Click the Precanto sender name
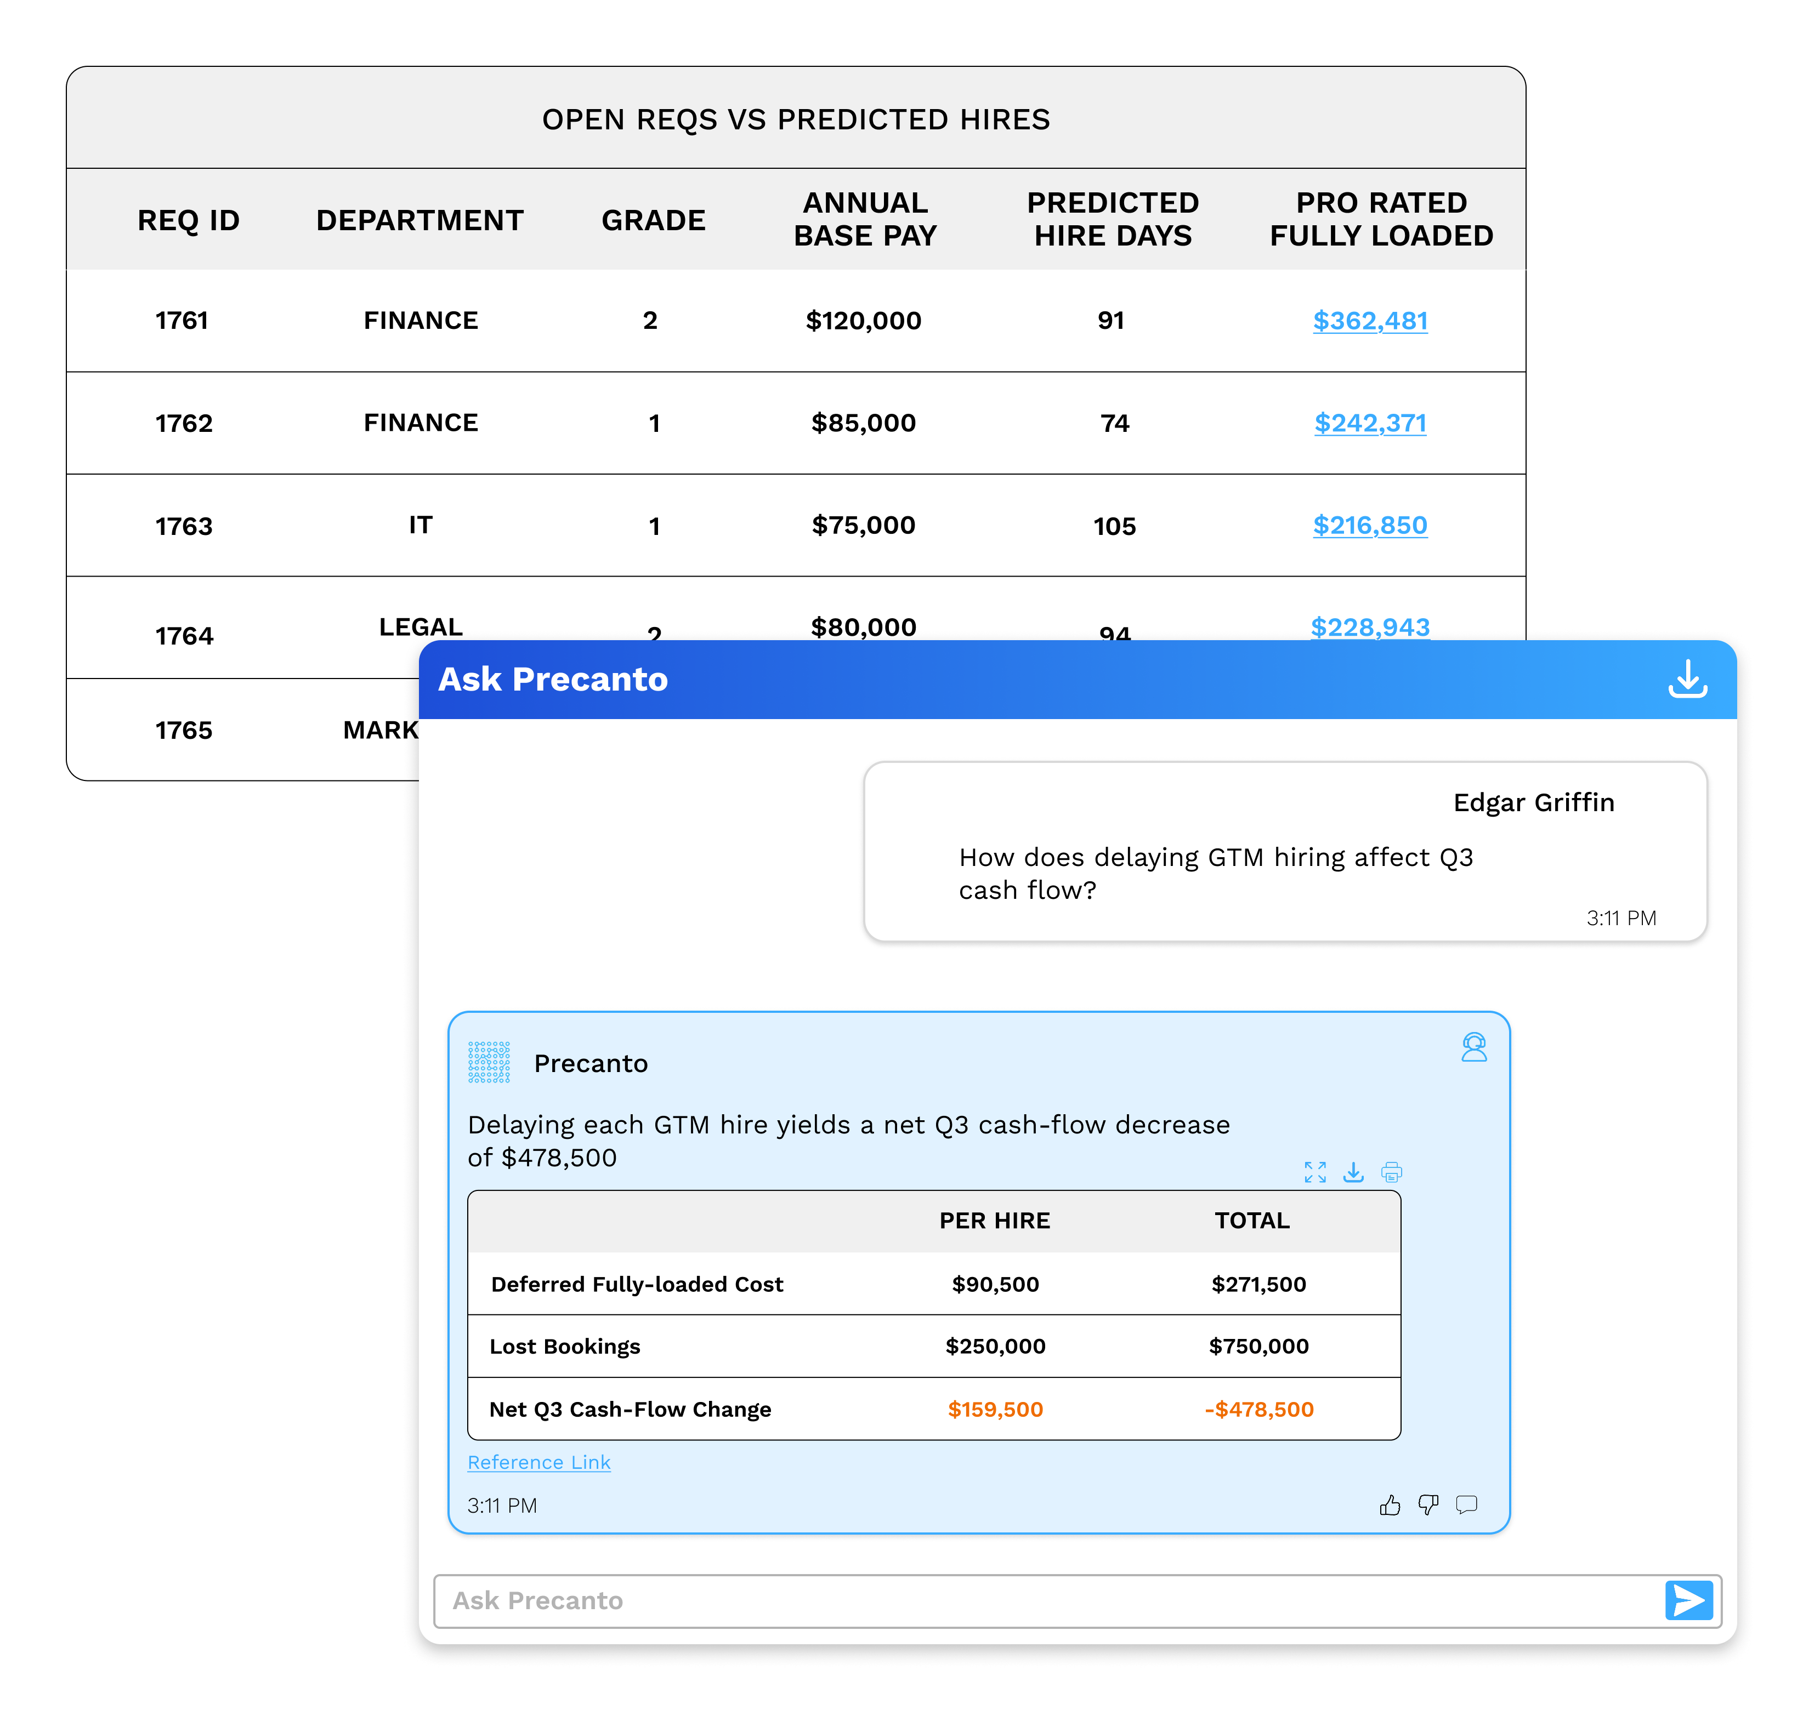This screenshot has height=1710, width=1803. (x=590, y=1063)
